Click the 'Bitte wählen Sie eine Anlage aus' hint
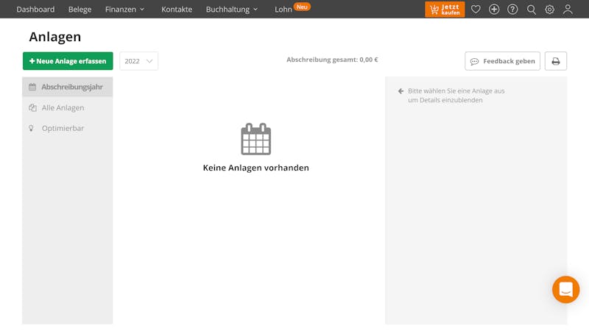 (x=456, y=90)
